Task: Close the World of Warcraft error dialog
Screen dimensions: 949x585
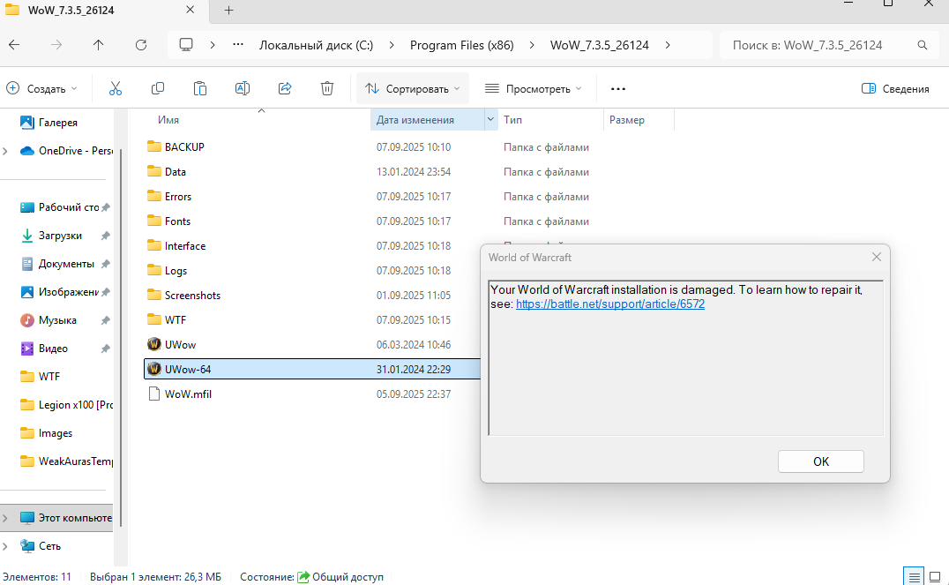Action: [x=877, y=258]
